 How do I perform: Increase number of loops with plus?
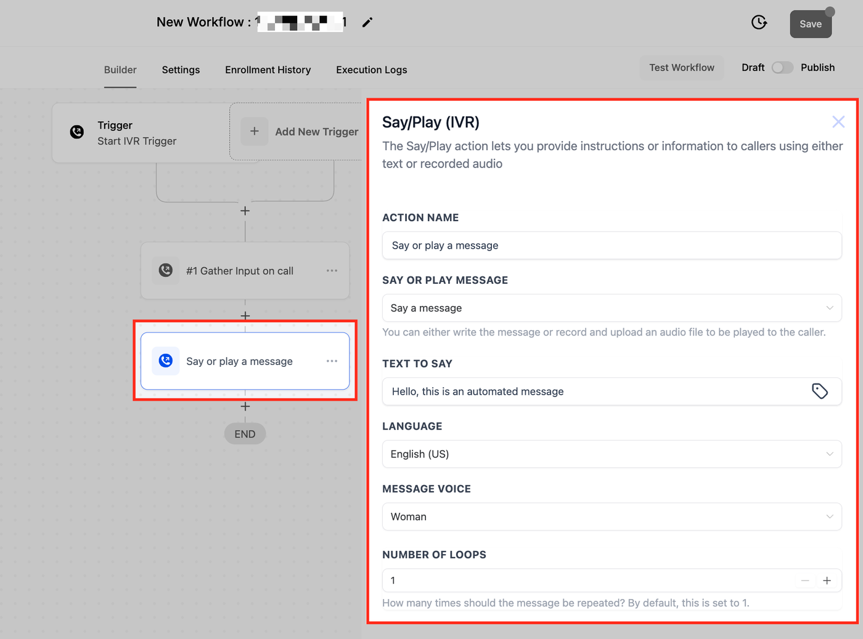point(827,581)
